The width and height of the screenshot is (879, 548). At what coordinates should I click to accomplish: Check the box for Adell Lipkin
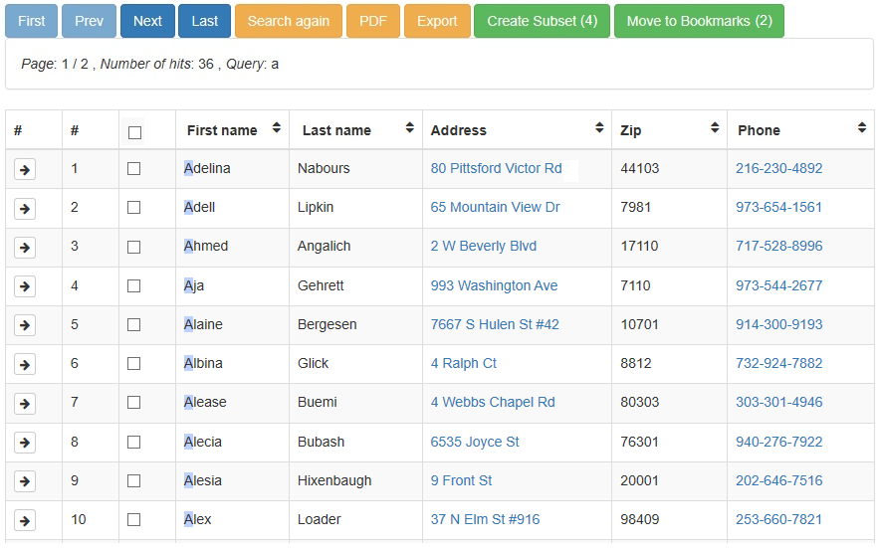pyautogui.click(x=134, y=207)
